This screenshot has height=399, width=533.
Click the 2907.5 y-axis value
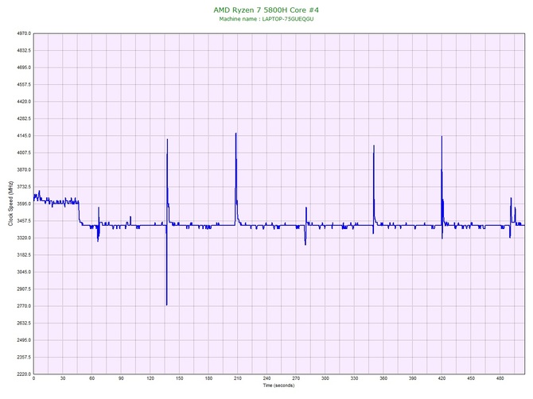pos(24,289)
